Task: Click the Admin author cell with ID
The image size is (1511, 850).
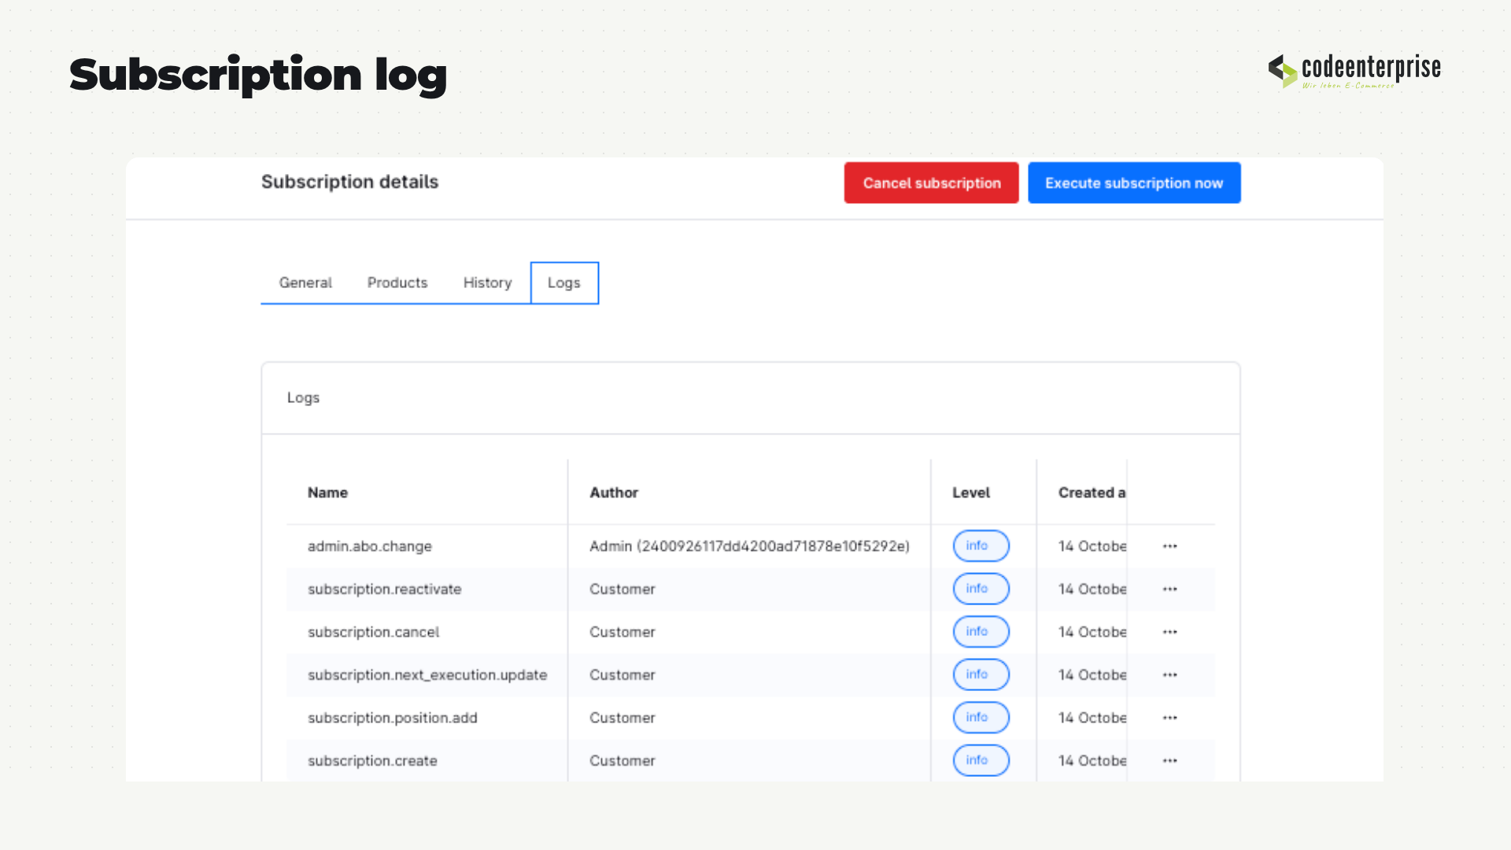Action: pyautogui.click(x=749, y=546)
